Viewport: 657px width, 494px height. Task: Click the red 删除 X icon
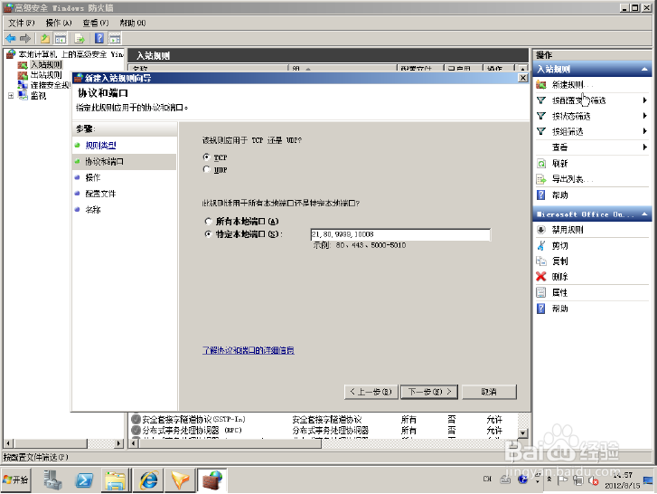[541, 276]
